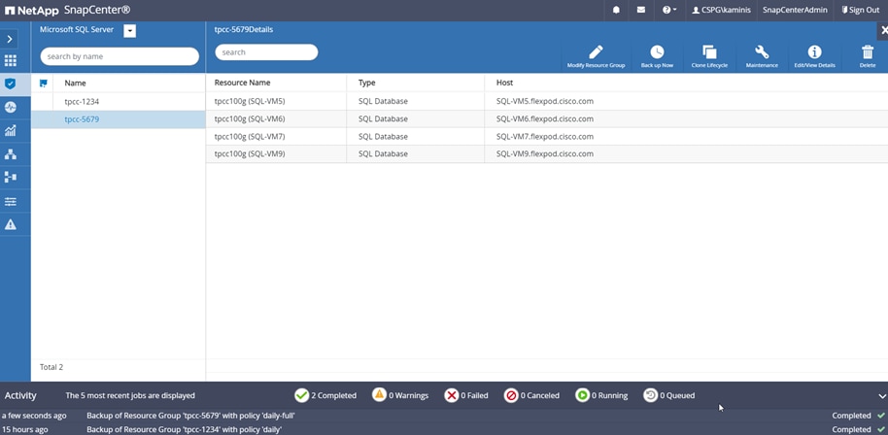888x435 pixels.
Task: Open the Reports chart icon
Action: (x=10, y=131)
